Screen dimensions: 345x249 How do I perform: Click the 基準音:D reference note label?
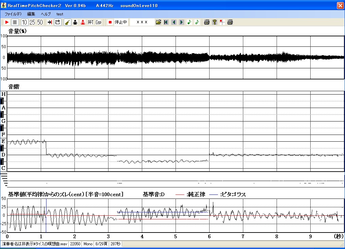pyautogui.click(x=154, y=194)
